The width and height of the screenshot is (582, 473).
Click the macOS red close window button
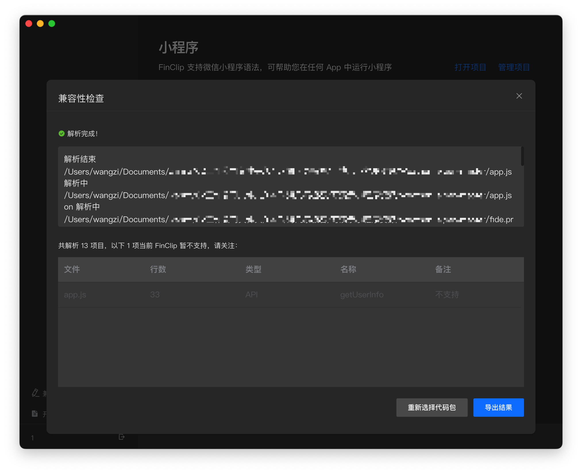pyautogui.click(x=29, y=24)
